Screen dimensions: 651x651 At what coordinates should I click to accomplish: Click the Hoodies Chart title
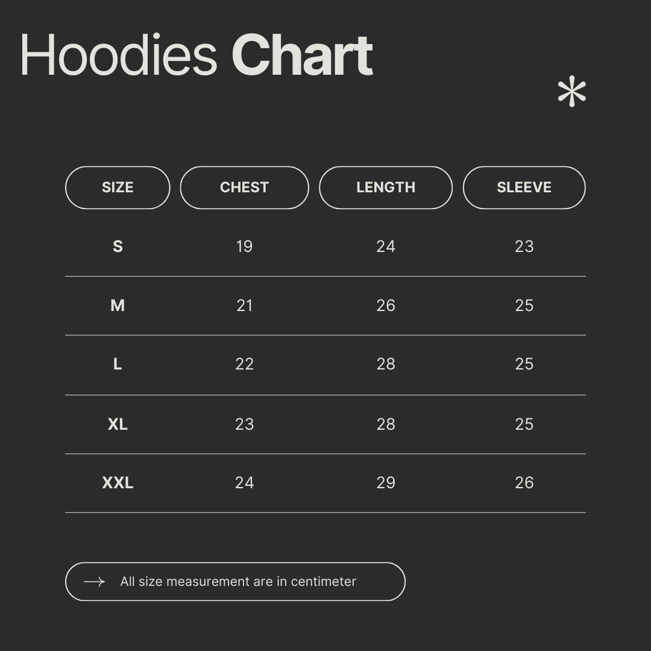197,55
